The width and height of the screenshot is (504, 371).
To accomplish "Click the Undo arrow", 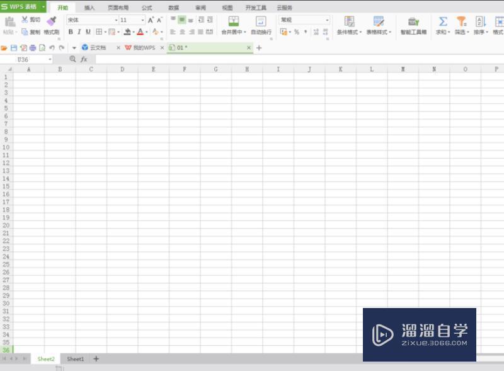I will tap(52, 47).
